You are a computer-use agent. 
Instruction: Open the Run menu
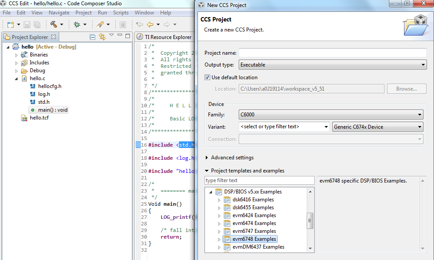click(x=102, y=13)
